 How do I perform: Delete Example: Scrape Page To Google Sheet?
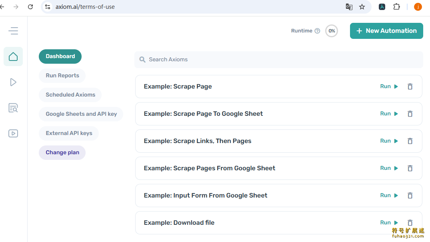(410, 114)
